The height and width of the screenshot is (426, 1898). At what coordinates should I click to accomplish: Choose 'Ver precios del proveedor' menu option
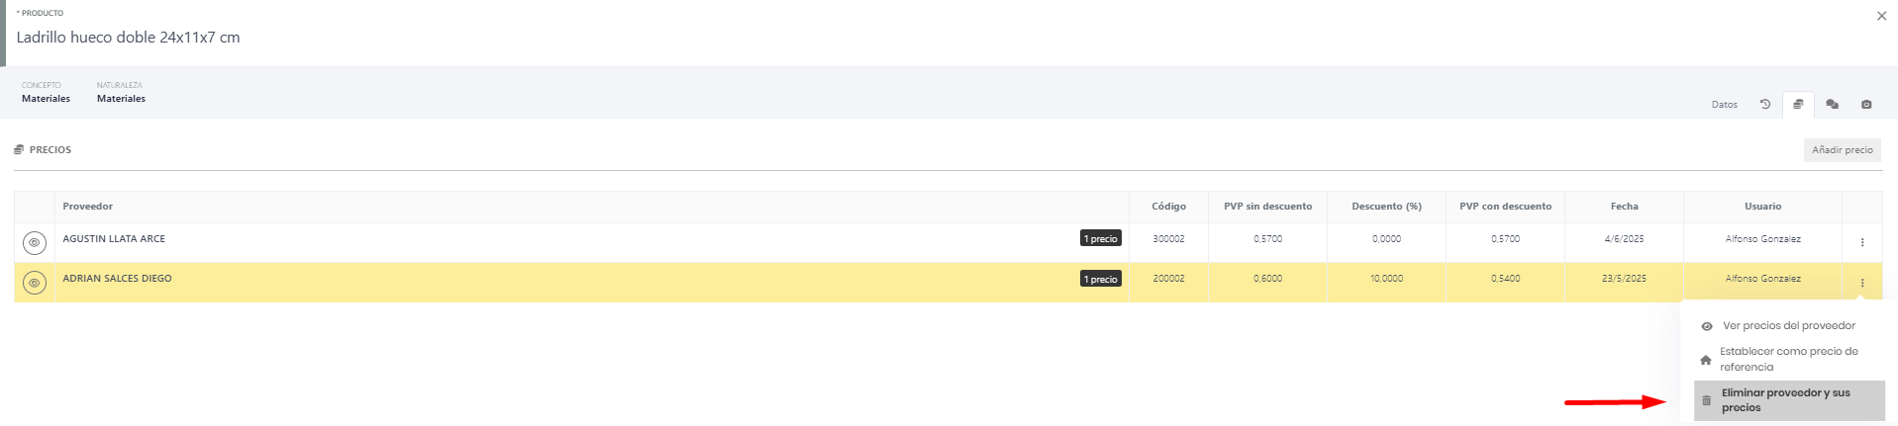click(x=1788, y=326)
